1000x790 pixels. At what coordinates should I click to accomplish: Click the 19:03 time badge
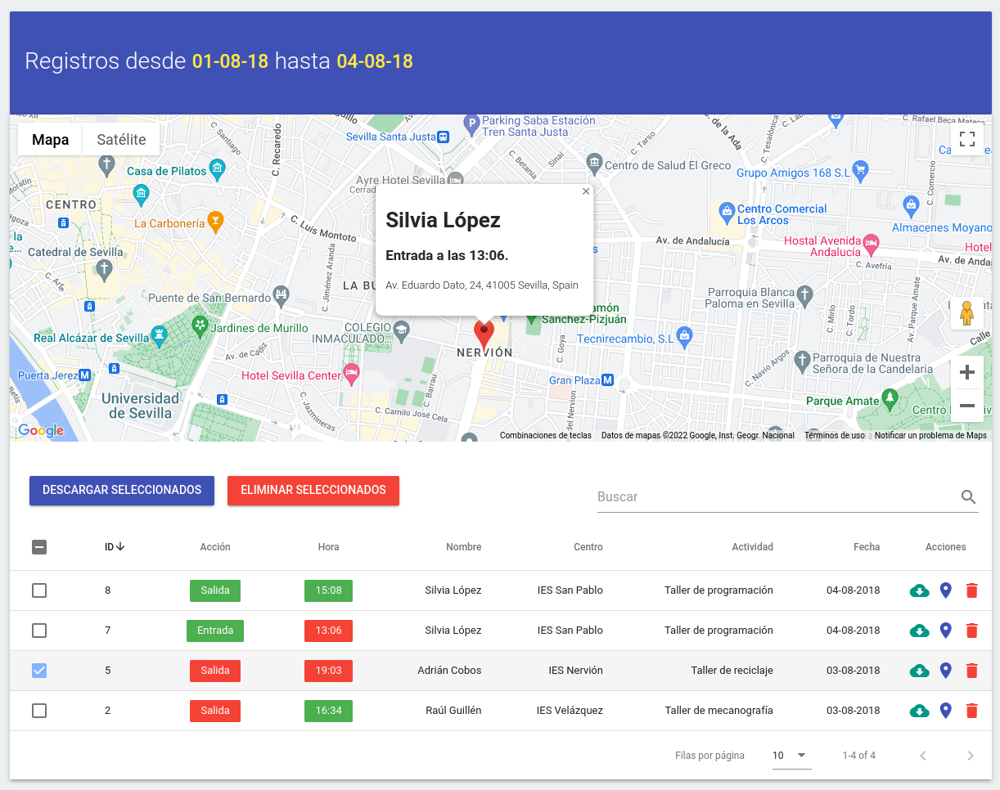pyautogui.click(x=328, y=671)
